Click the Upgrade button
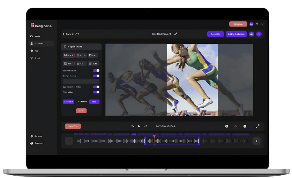Viewport: 292px width, 178px height. point(238,24)
